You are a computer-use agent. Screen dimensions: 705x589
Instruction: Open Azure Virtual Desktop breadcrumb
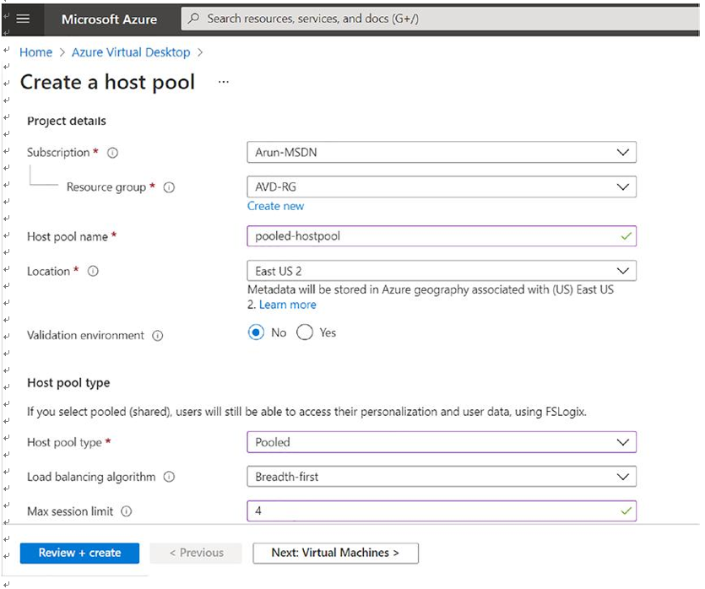(x=131, y=52)
